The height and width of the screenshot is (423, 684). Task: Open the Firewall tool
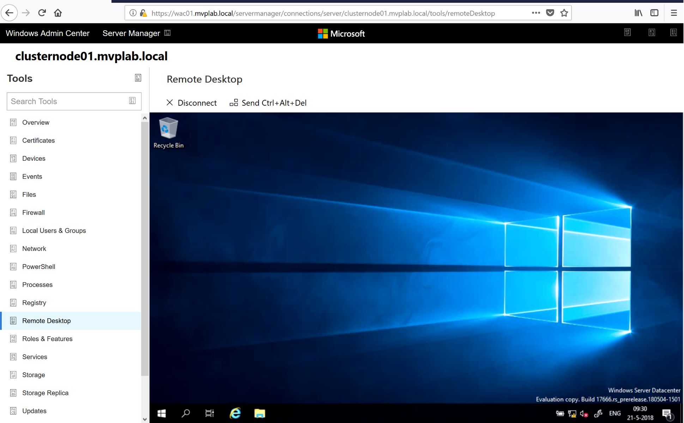tap(33, 213)
